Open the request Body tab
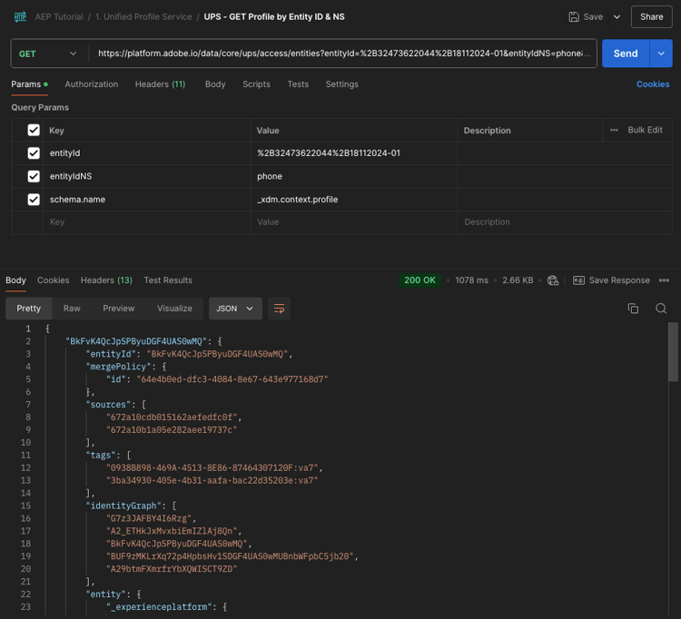 tap(215, 84)
